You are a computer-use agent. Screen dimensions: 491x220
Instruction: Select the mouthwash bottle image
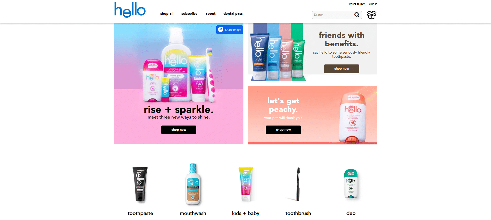pyautogui.click(x=193, y=184)
